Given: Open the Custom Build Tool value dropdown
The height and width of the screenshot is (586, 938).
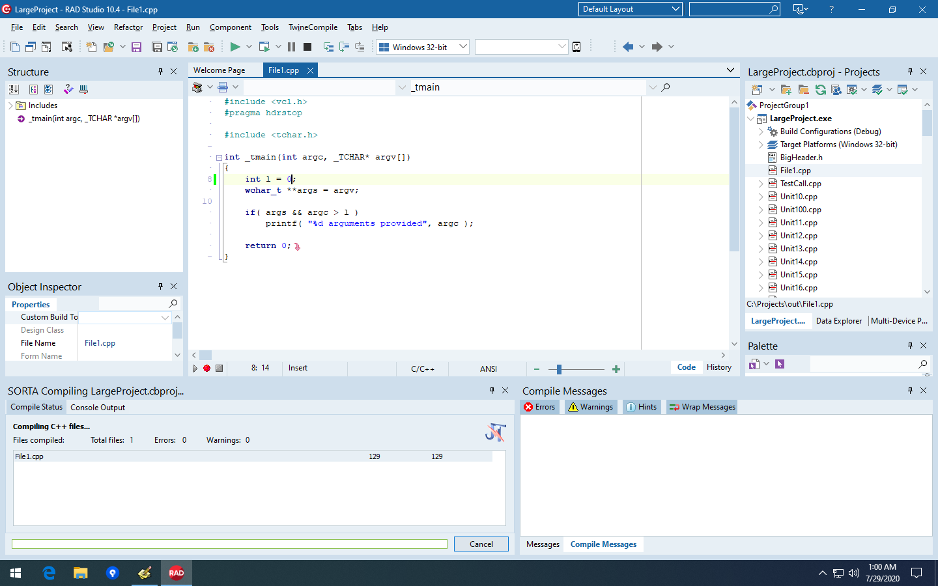Looking at the screenshot, I should point(165,317).
